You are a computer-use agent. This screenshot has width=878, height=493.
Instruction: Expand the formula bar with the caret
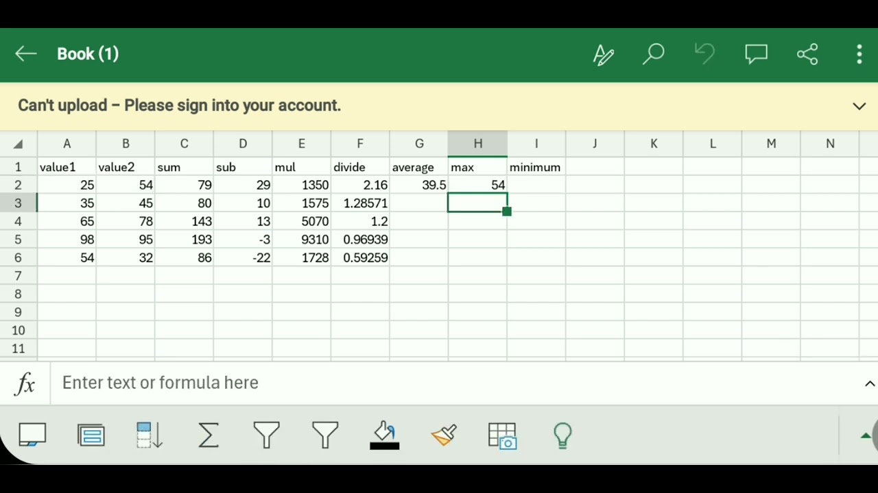(x=869, y=383)
